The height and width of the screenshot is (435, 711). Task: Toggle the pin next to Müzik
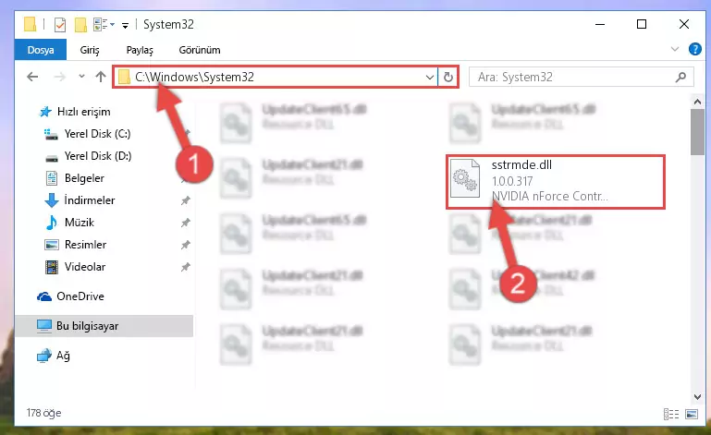click(186, 223)
